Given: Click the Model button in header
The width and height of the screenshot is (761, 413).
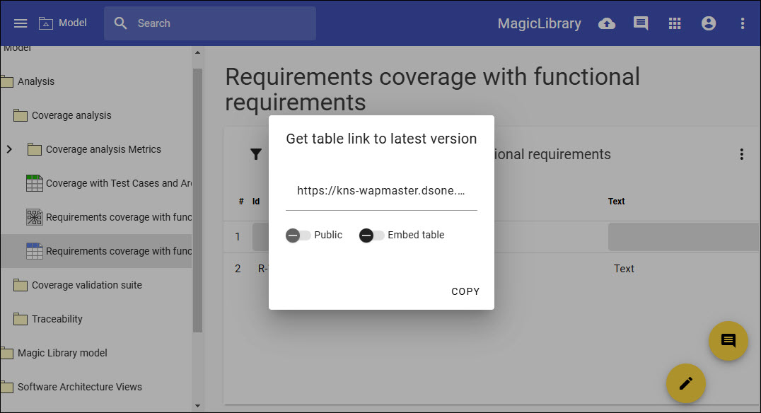Looking at the screenshot, I should tap(64, 23).
